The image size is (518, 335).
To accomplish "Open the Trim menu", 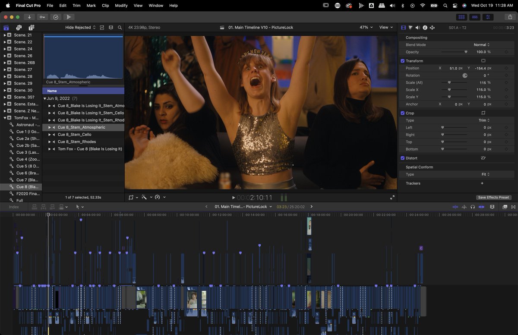I will tap(76, 6).
